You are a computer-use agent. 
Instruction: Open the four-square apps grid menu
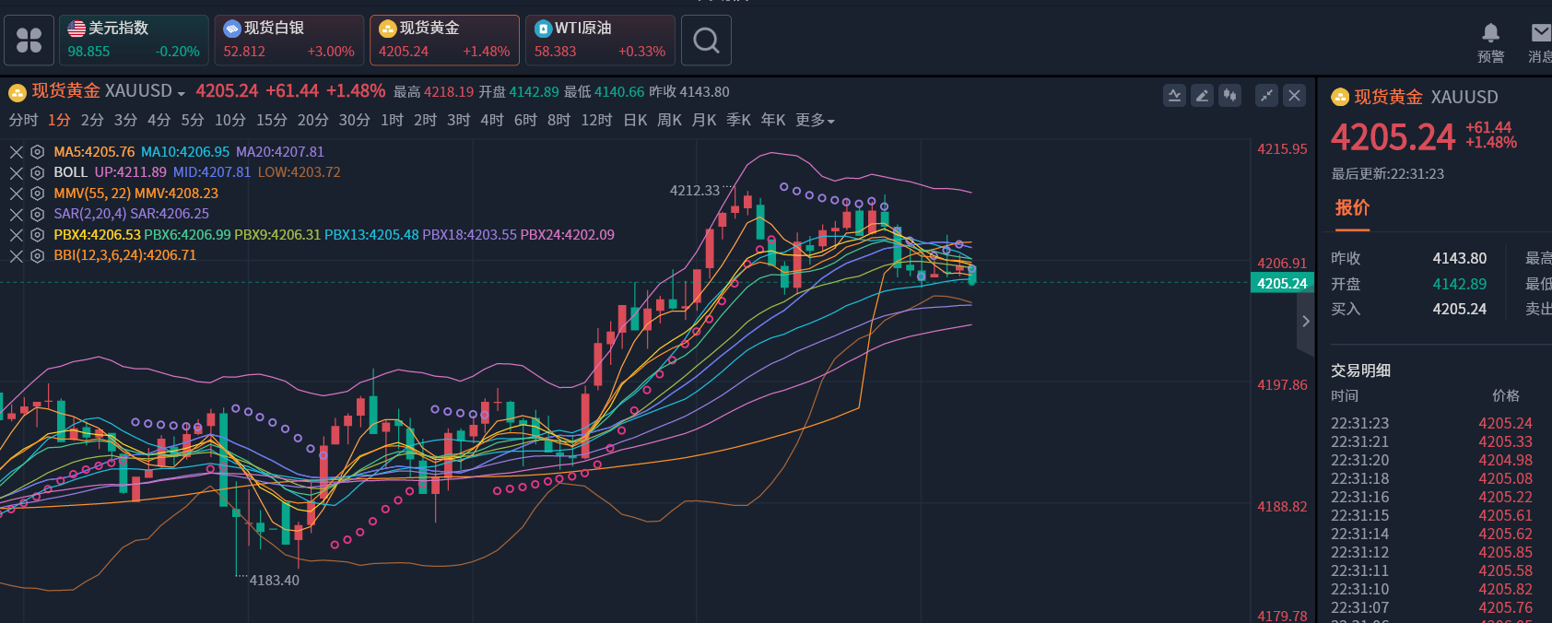coord(29,41)
